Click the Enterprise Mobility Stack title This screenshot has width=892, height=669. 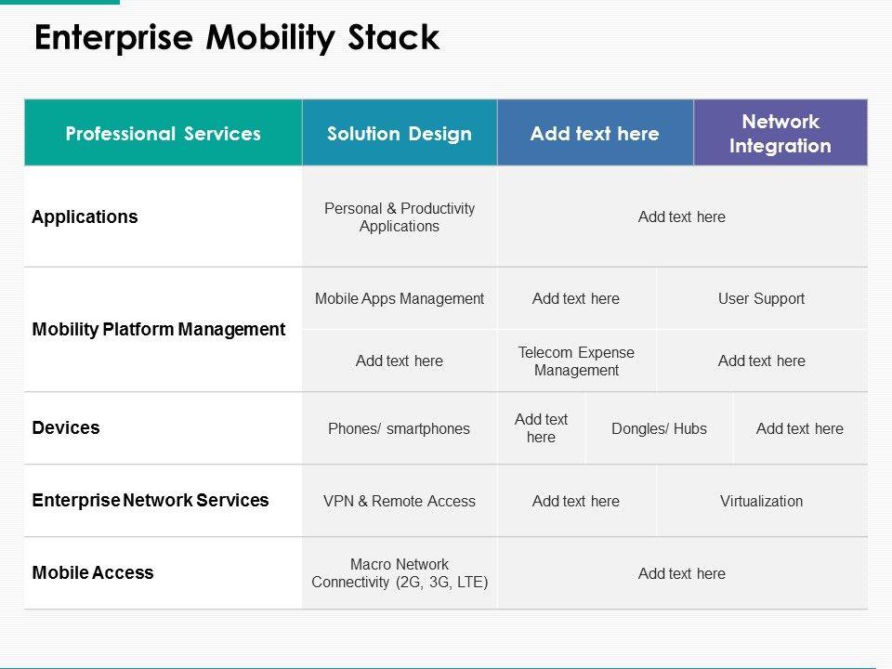tap(236, 38)
